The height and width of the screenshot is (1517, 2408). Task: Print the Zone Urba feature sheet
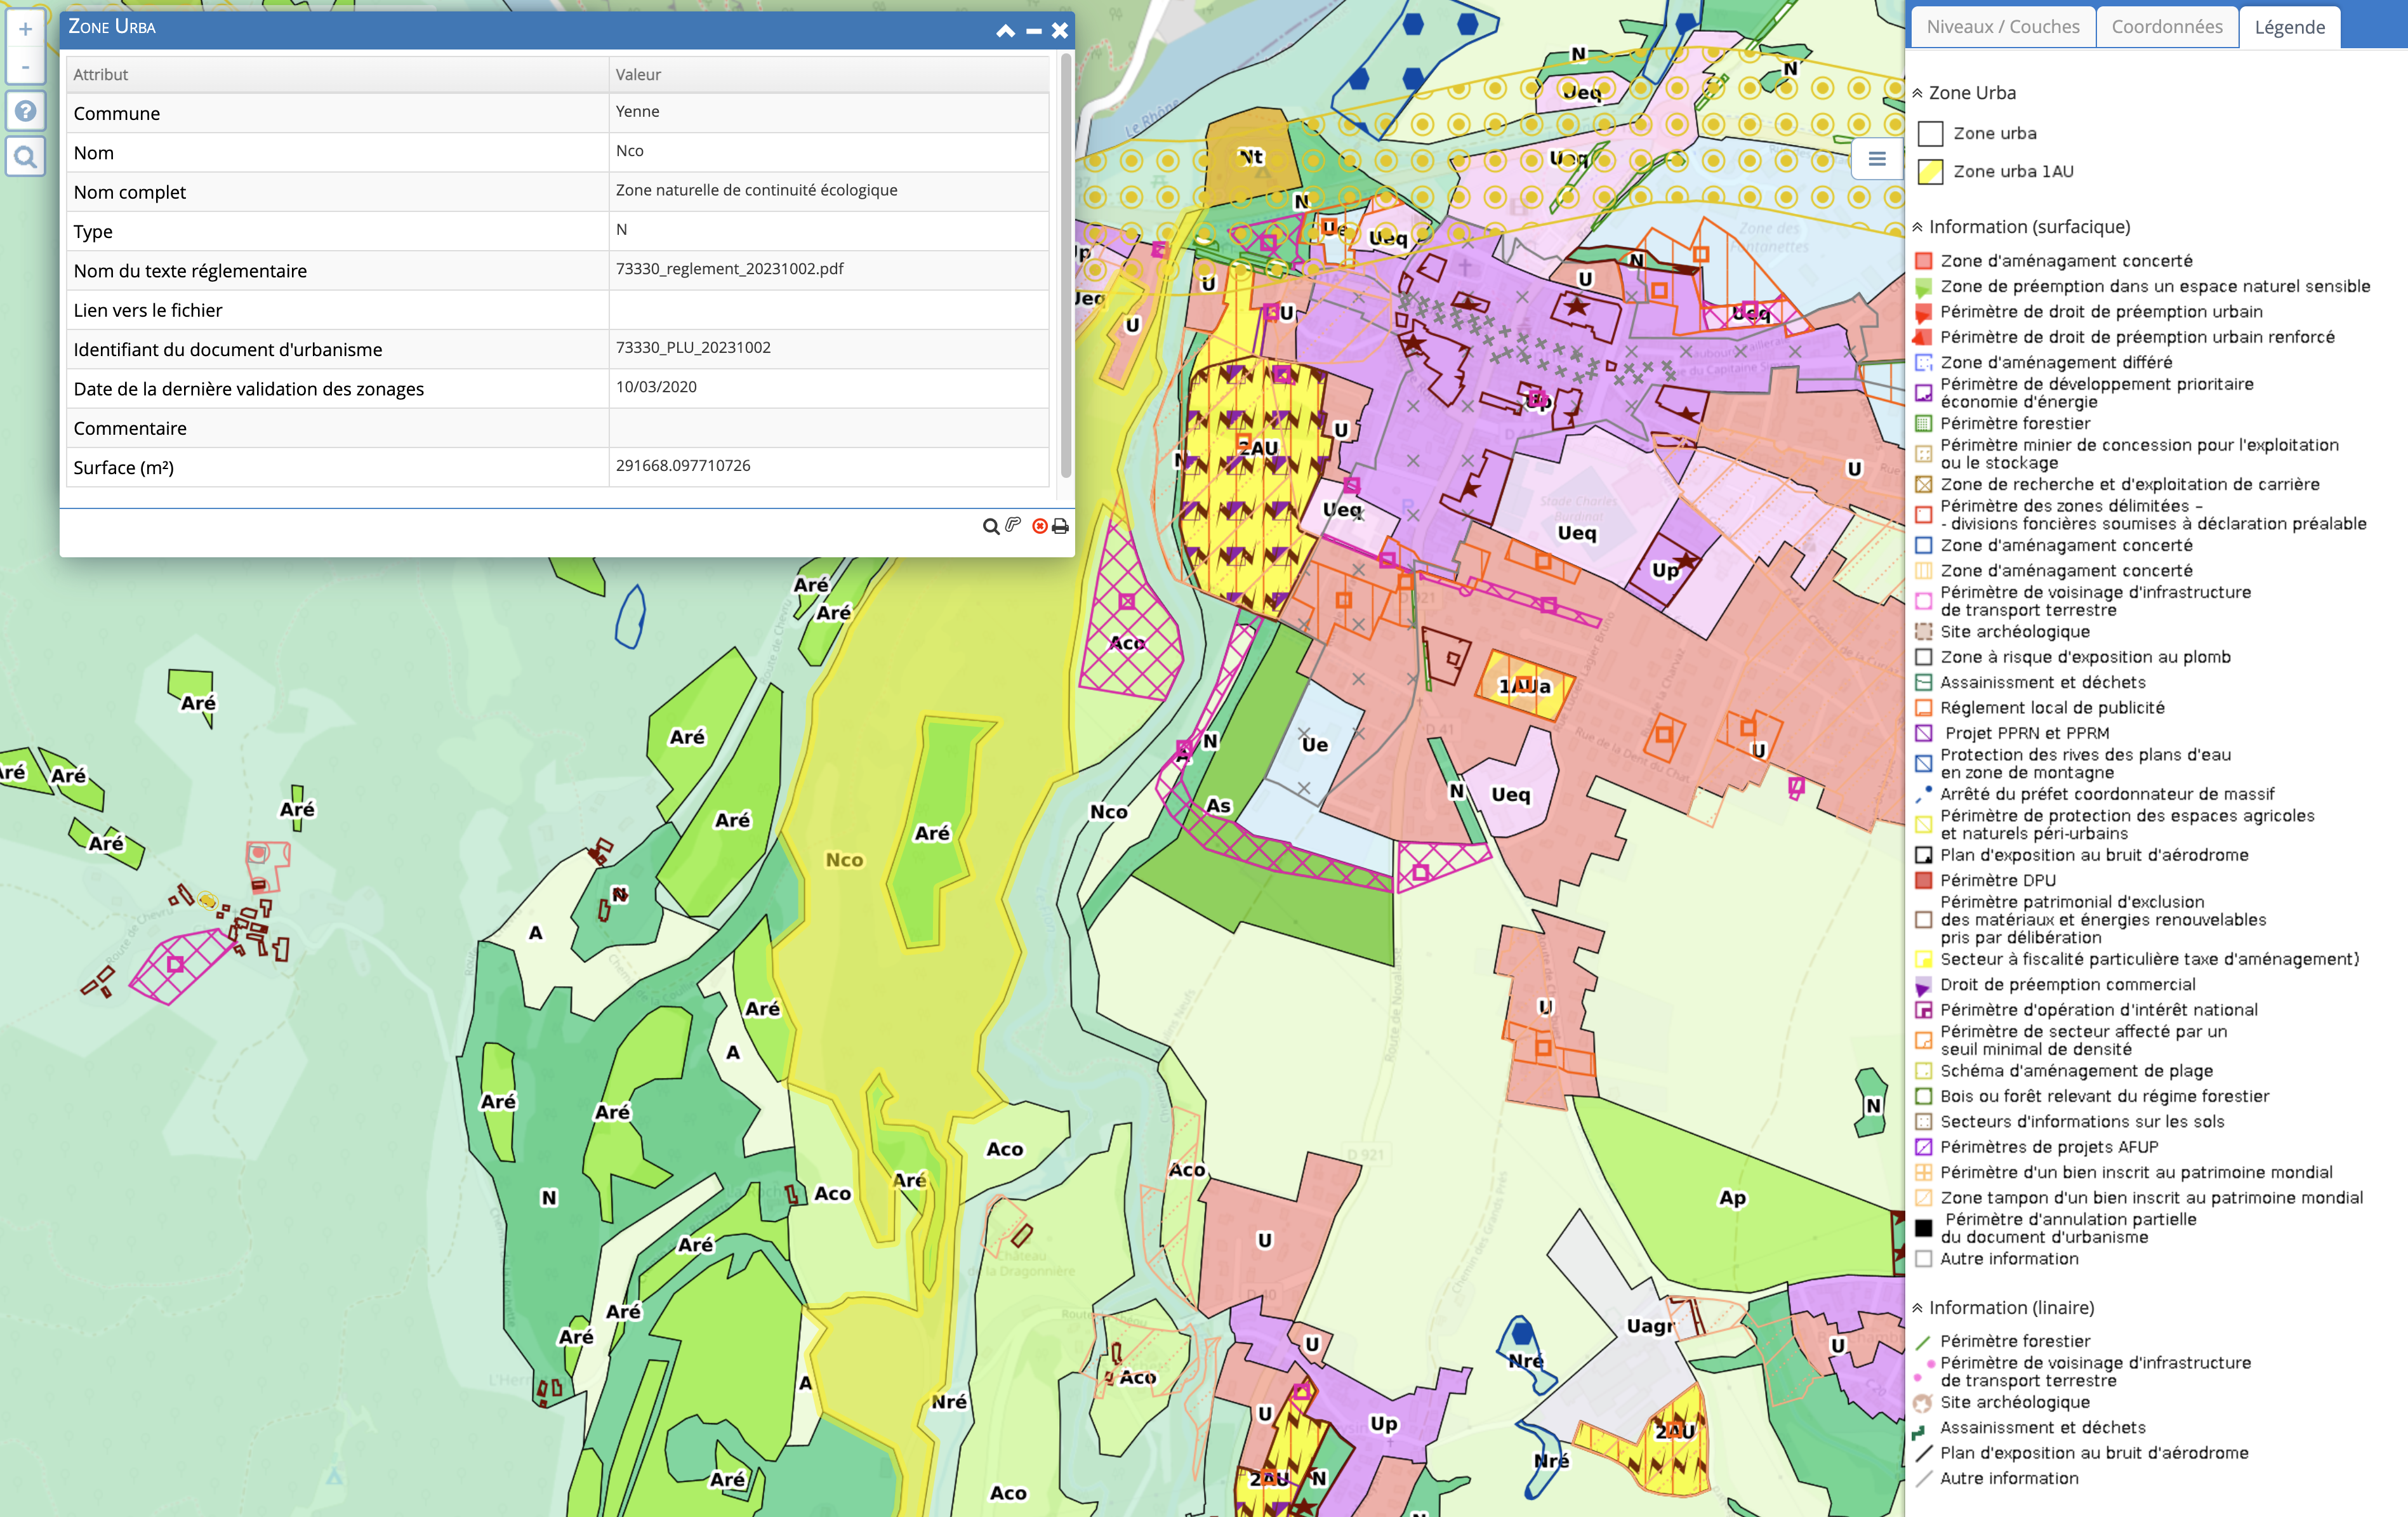tap(1060, 526)
